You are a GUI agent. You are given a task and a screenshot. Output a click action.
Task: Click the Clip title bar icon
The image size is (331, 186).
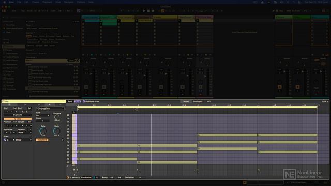pos(3,101)
